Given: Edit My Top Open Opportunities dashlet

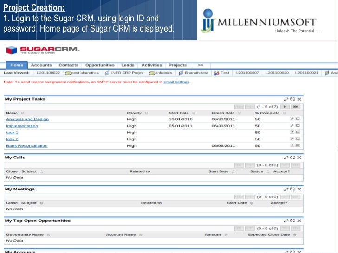Looking at the screenshot, I should pyautogui.click(x=286, y=221).
